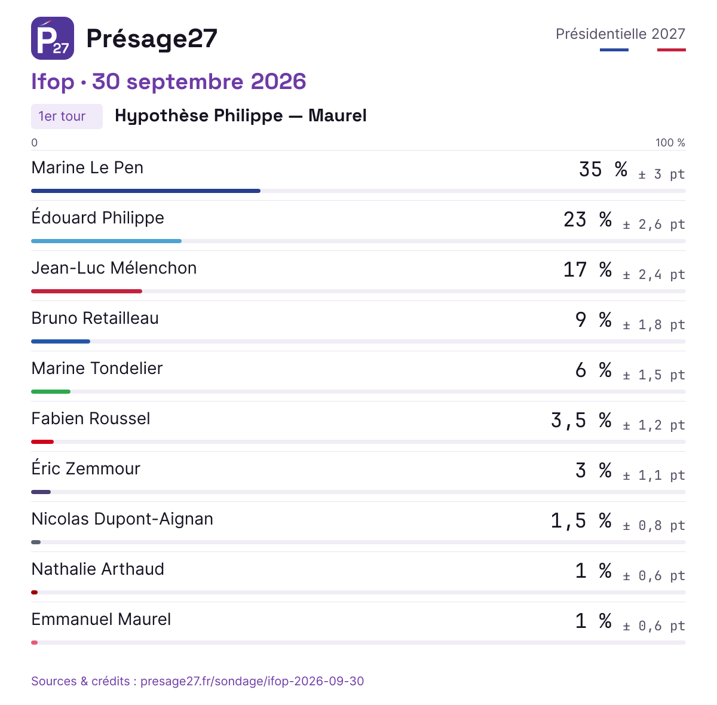This screenshot has width=717, height=705.
Task: Click the Présage27 site title
Action: pos(152,38)
